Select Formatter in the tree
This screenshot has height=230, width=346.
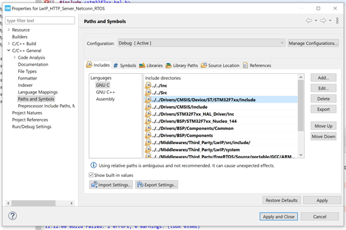click(x=27, y=78)
